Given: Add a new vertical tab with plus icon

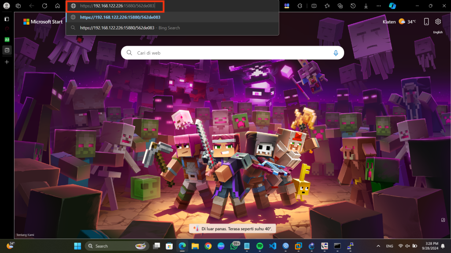Looking at the screenshot, I should [x=7, y=62].
